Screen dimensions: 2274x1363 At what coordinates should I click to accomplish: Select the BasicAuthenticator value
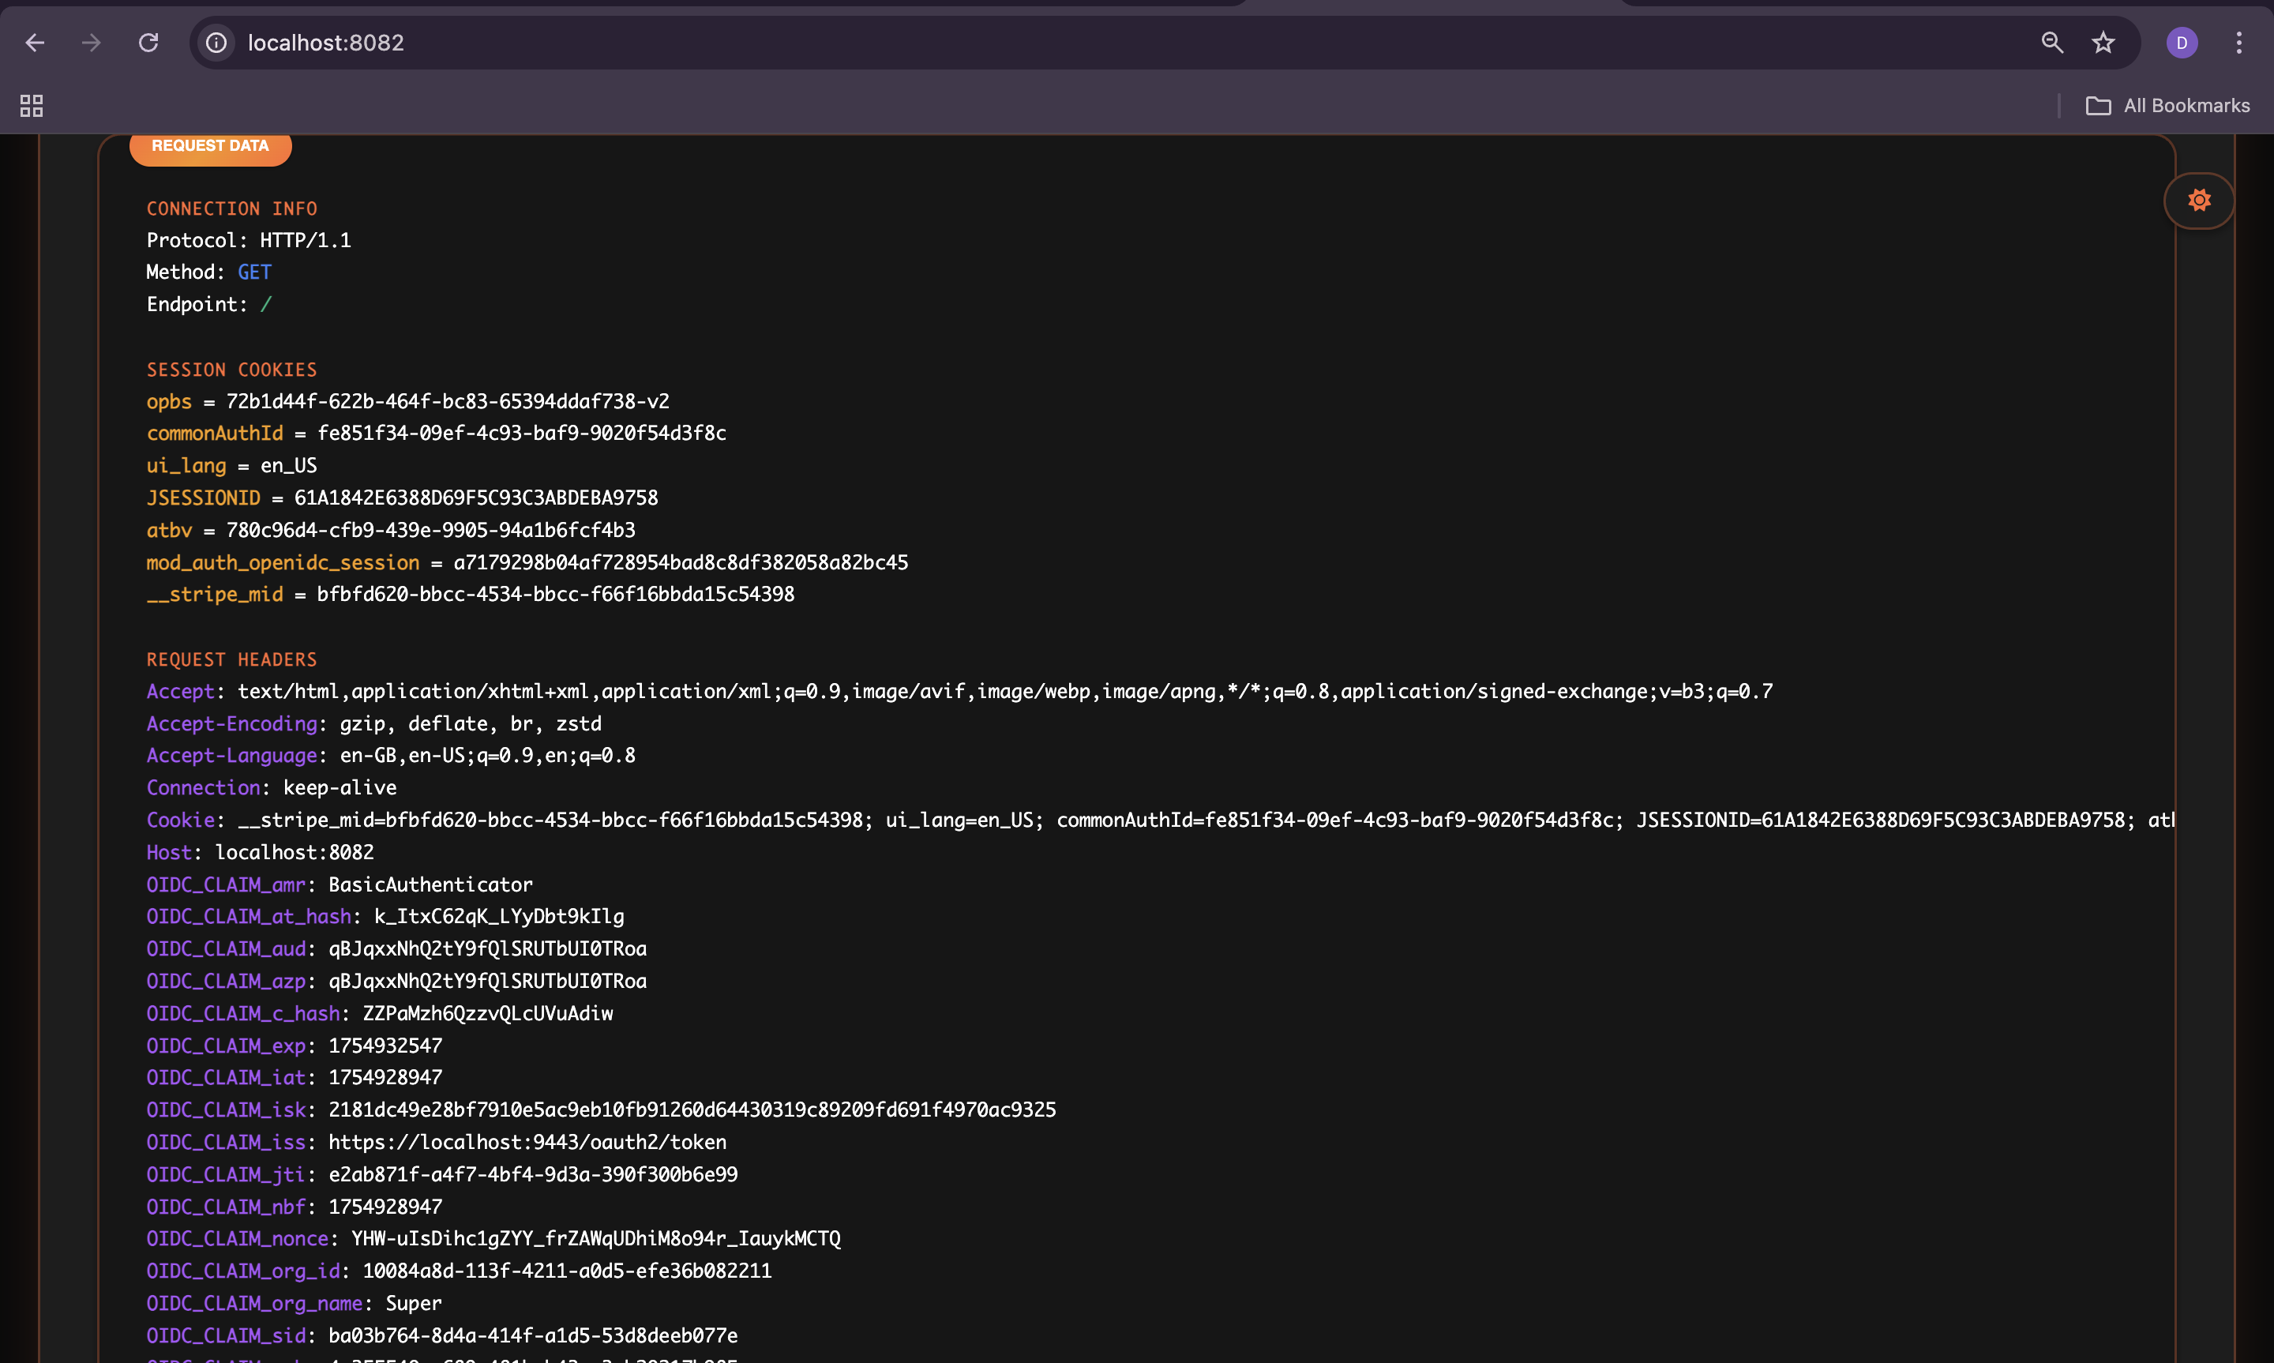click(x=430, y=884)
